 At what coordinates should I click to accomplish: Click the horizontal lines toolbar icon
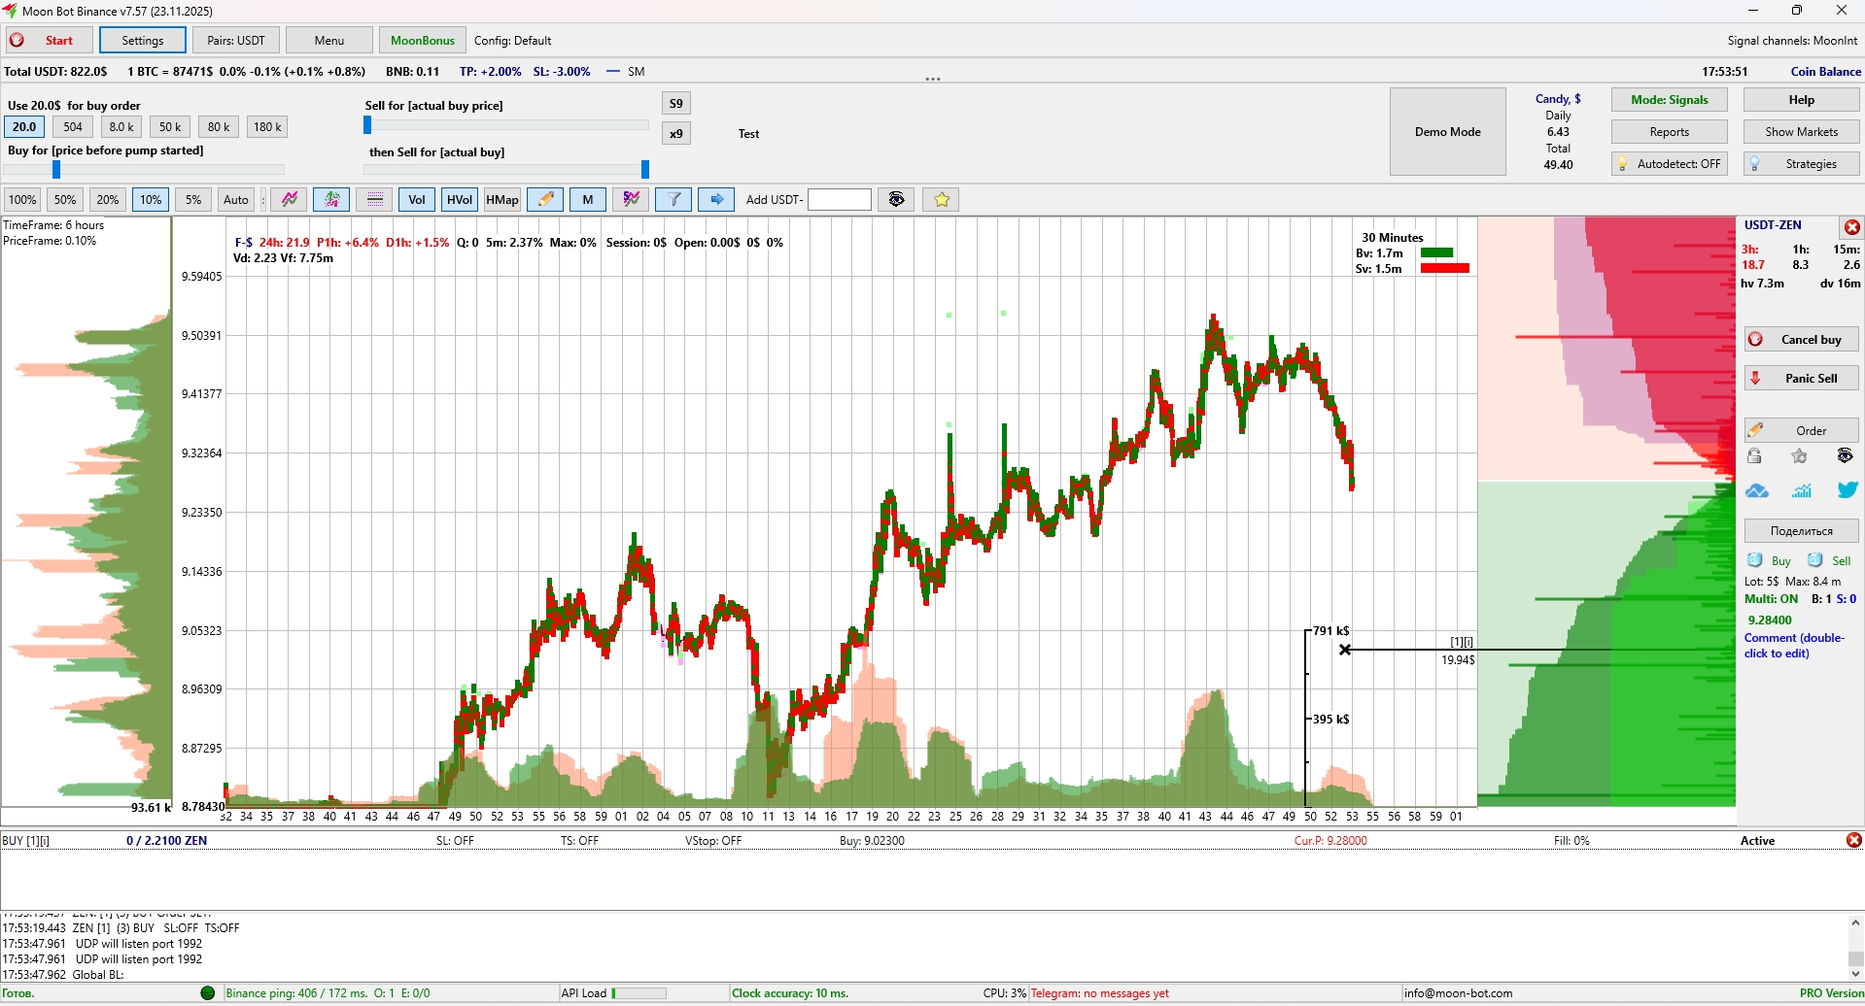[374, 200]
